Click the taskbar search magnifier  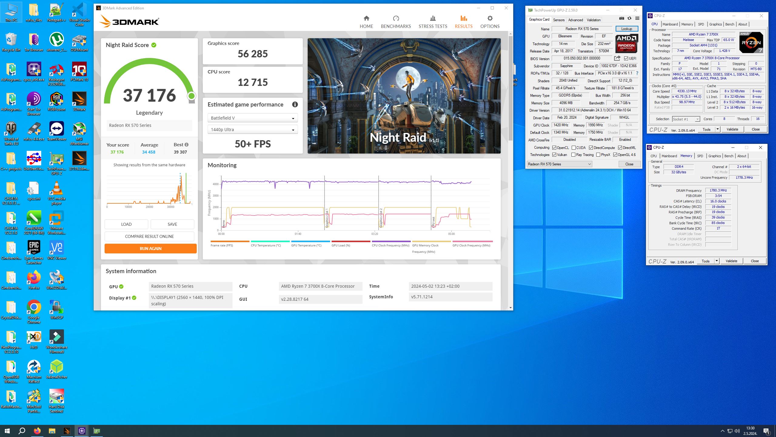22,431
